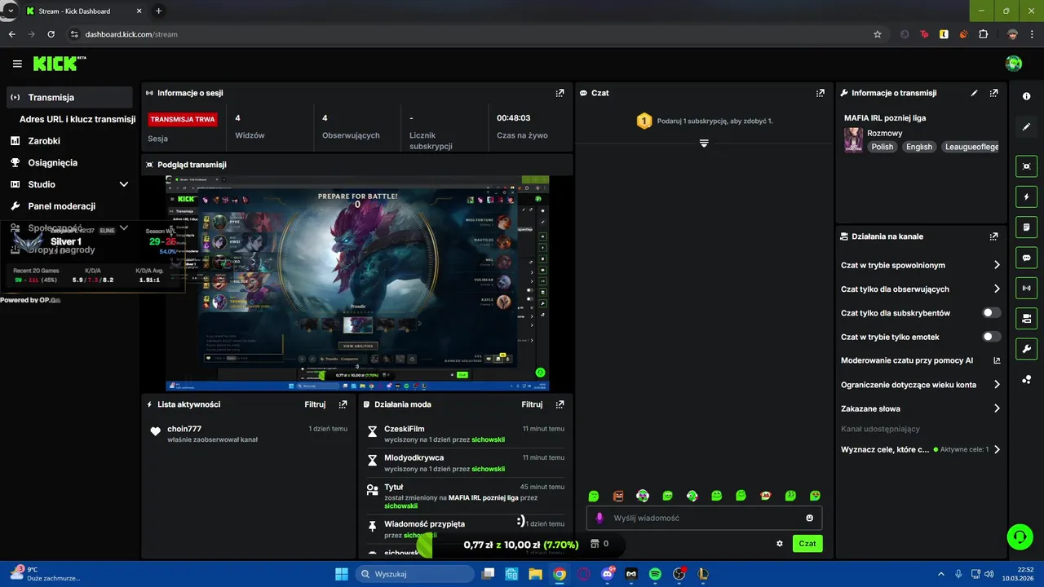Open a new browser tab
Image resolution: width=1044 pixels, height=587 pixels.
coord(158,11)
